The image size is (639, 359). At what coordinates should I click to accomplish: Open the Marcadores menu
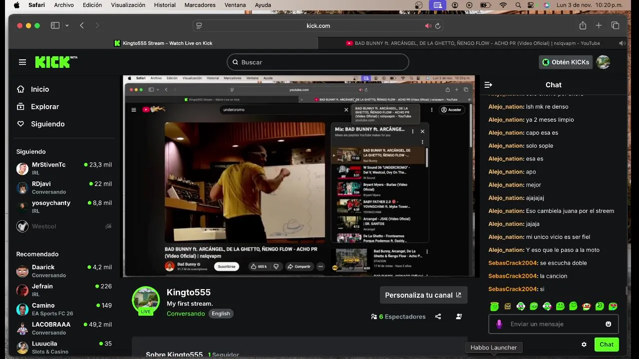200,5
